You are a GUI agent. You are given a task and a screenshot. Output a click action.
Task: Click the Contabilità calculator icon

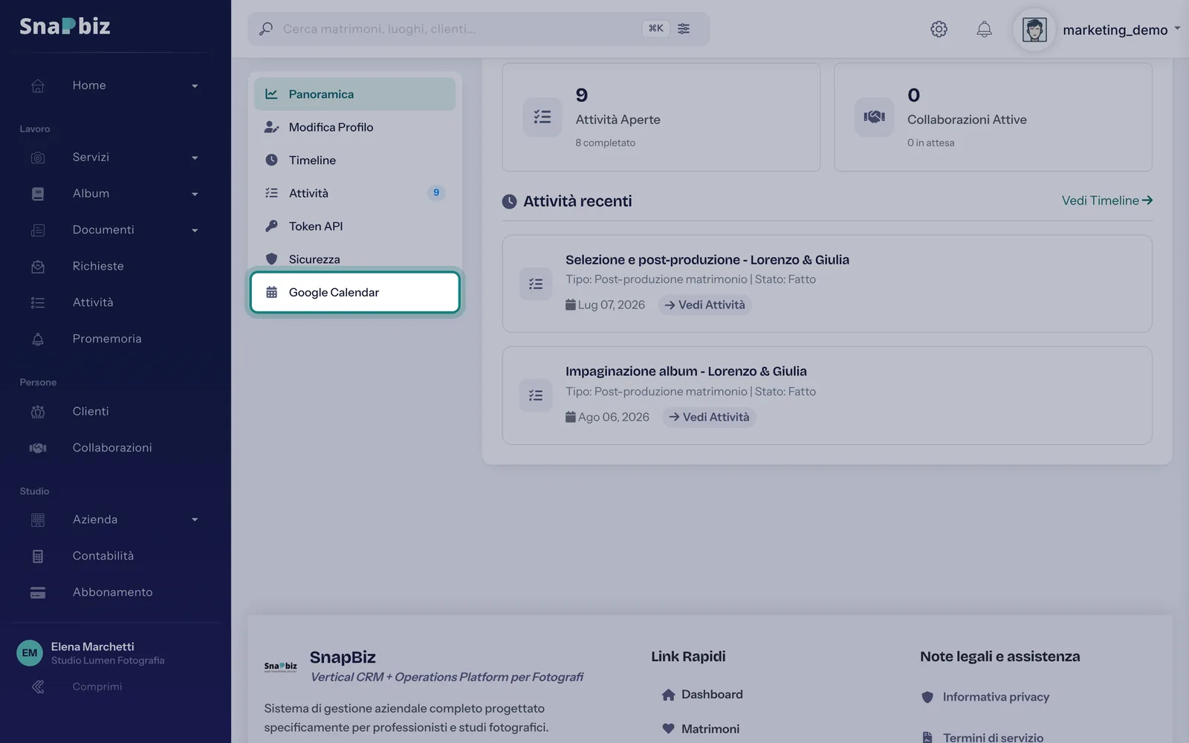pyautogui.click(x=38, y=556)
